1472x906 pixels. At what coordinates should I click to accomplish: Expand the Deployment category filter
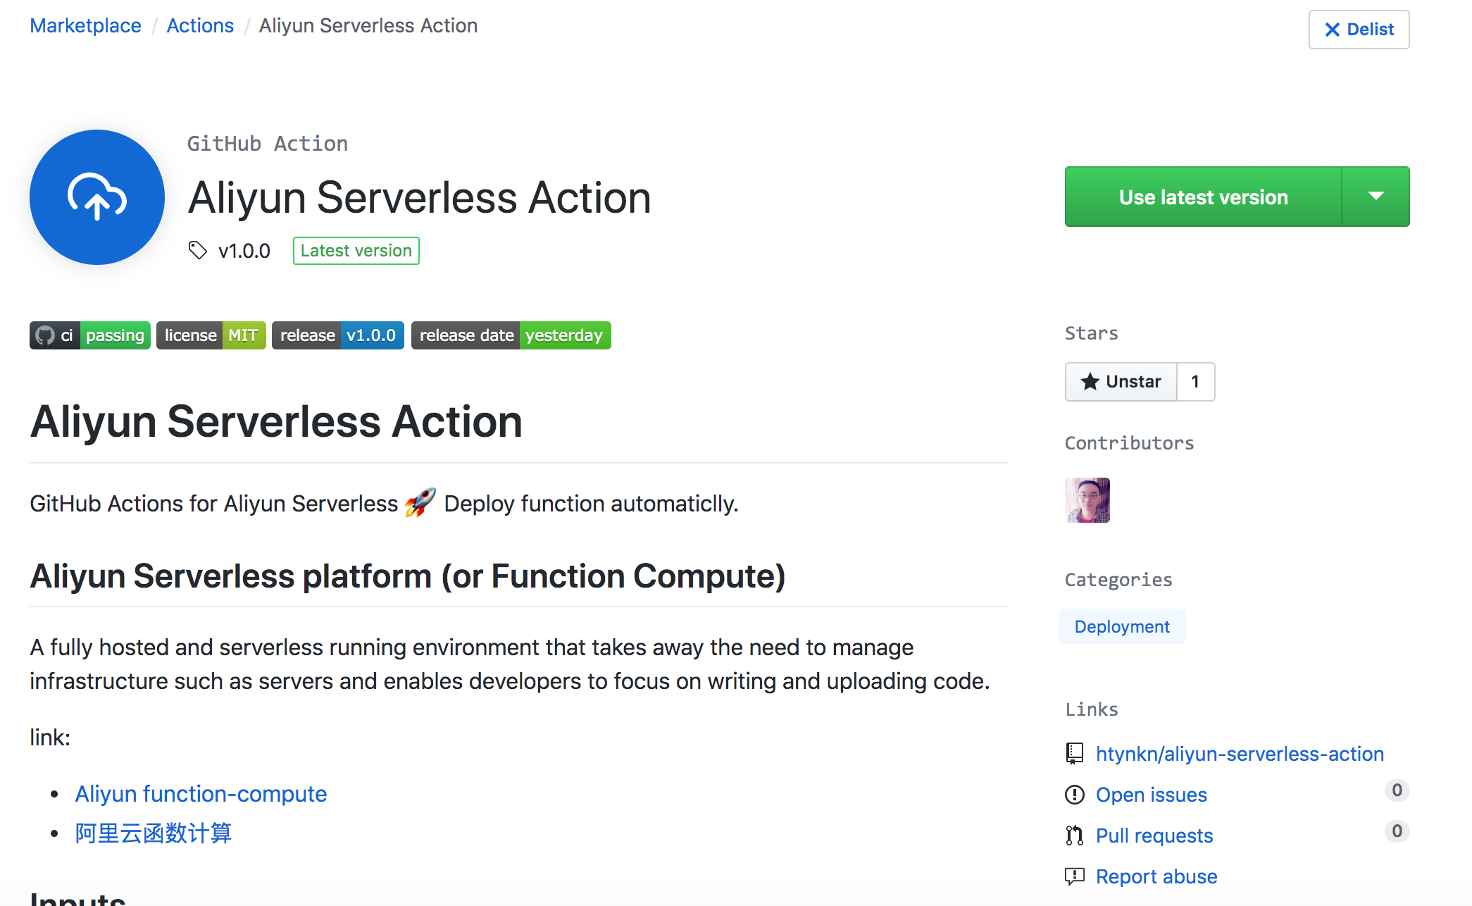[x=1122, y=626]
